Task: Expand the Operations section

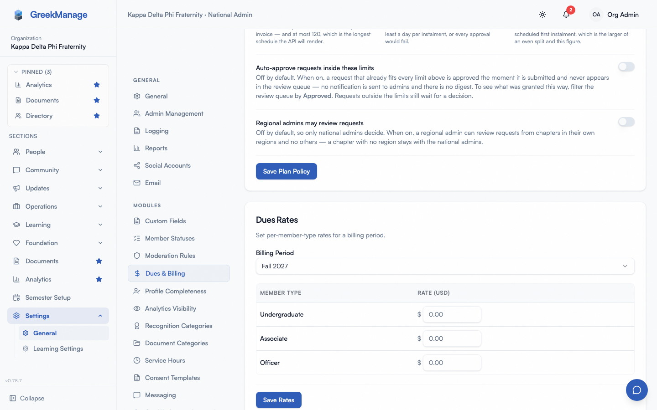Action: coord(58,206)
